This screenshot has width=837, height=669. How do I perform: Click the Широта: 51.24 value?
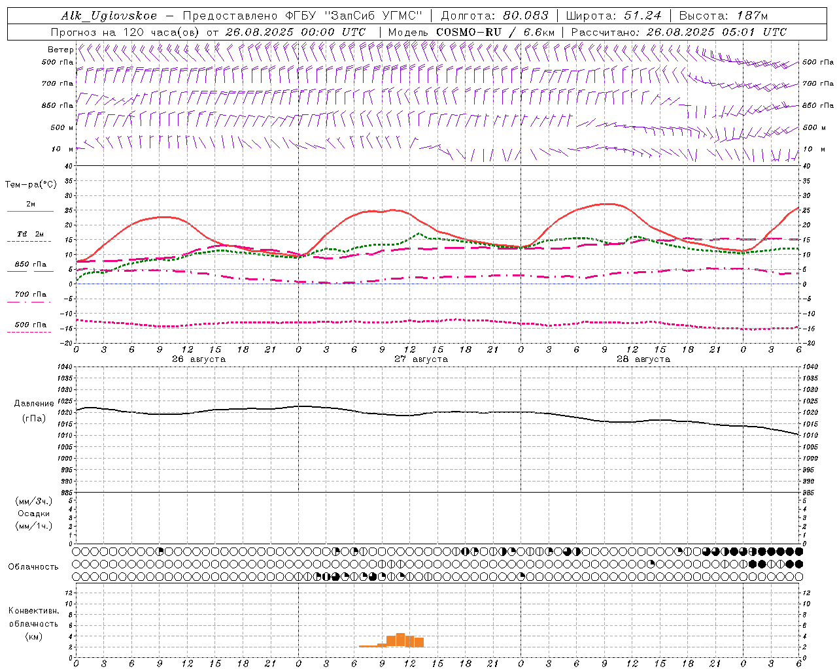[x=613, y=16]
